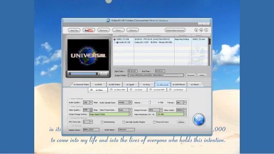The height and width of the screenshot is (154, 274).
Task: Click the Add File button
Action: (74, 30)
